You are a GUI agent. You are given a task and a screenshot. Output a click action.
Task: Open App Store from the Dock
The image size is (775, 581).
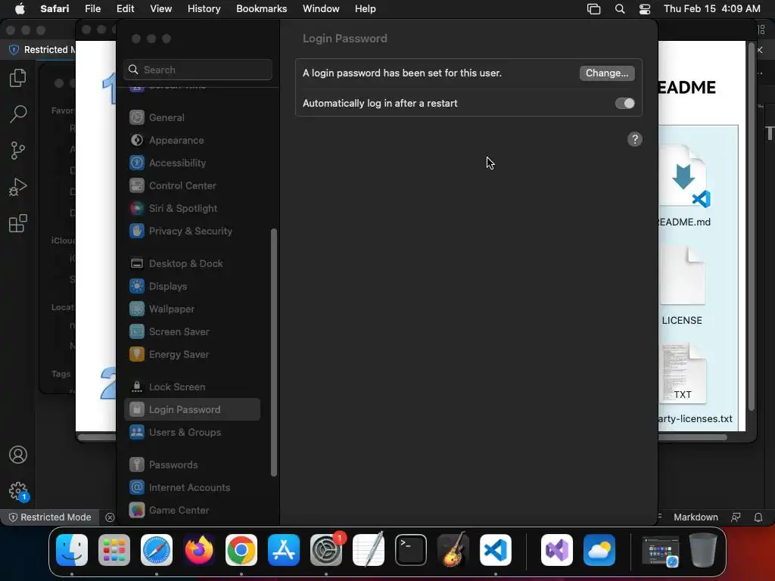pyautogui.click(x=284, y=550)
